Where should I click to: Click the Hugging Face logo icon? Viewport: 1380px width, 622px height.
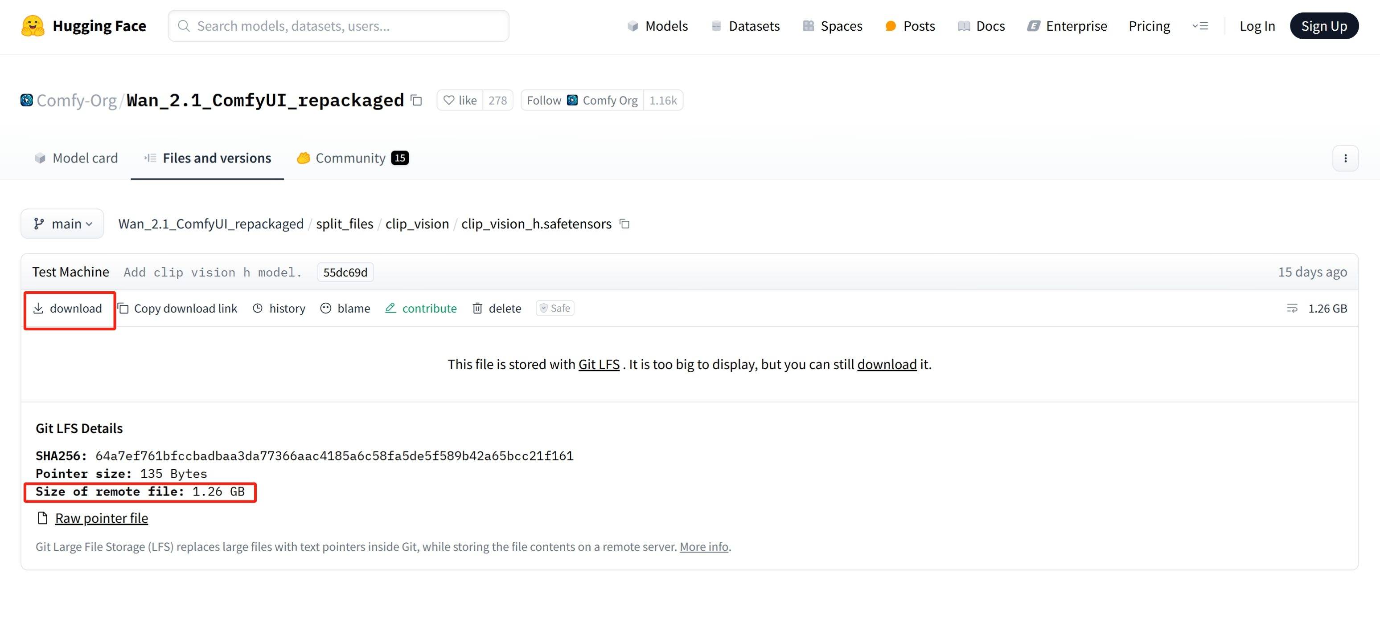pos(32,26)
